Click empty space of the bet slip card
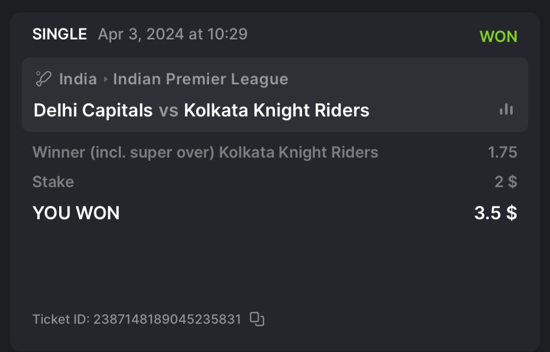Image resolution: width=550 pixels, height=352 pixels. click(275, 266)
